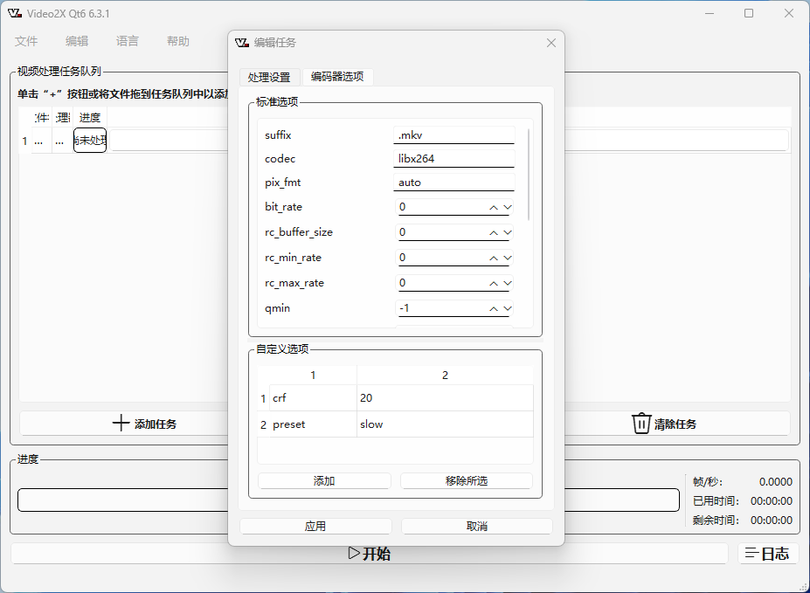Select the preset cell in custom options
This screenshot has height=593, width=810.
click(x=313, y=424)
